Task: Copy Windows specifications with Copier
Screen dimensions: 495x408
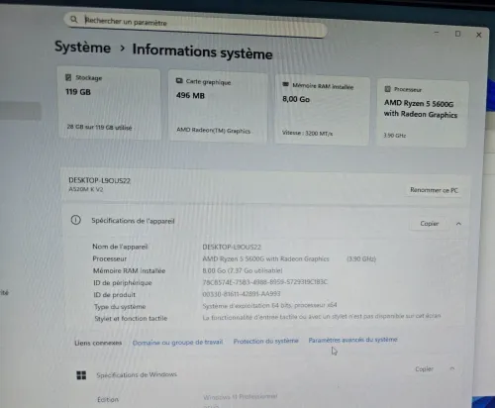Action: coord(424,368)
